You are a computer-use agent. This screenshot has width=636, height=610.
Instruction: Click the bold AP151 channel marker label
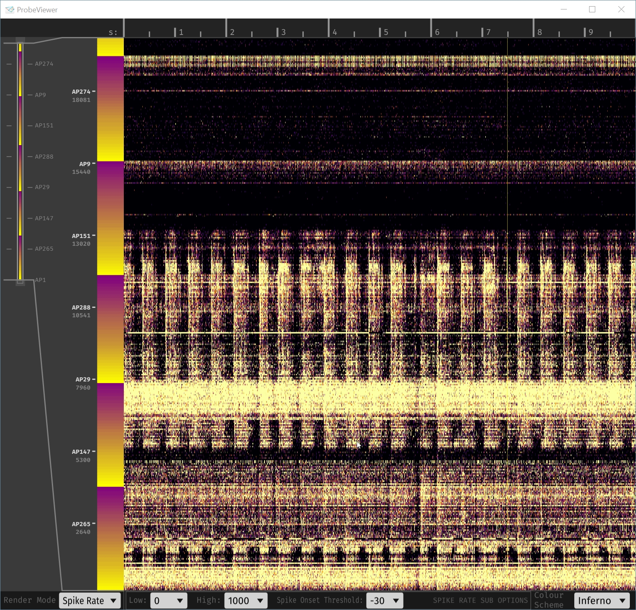point(81,236)
